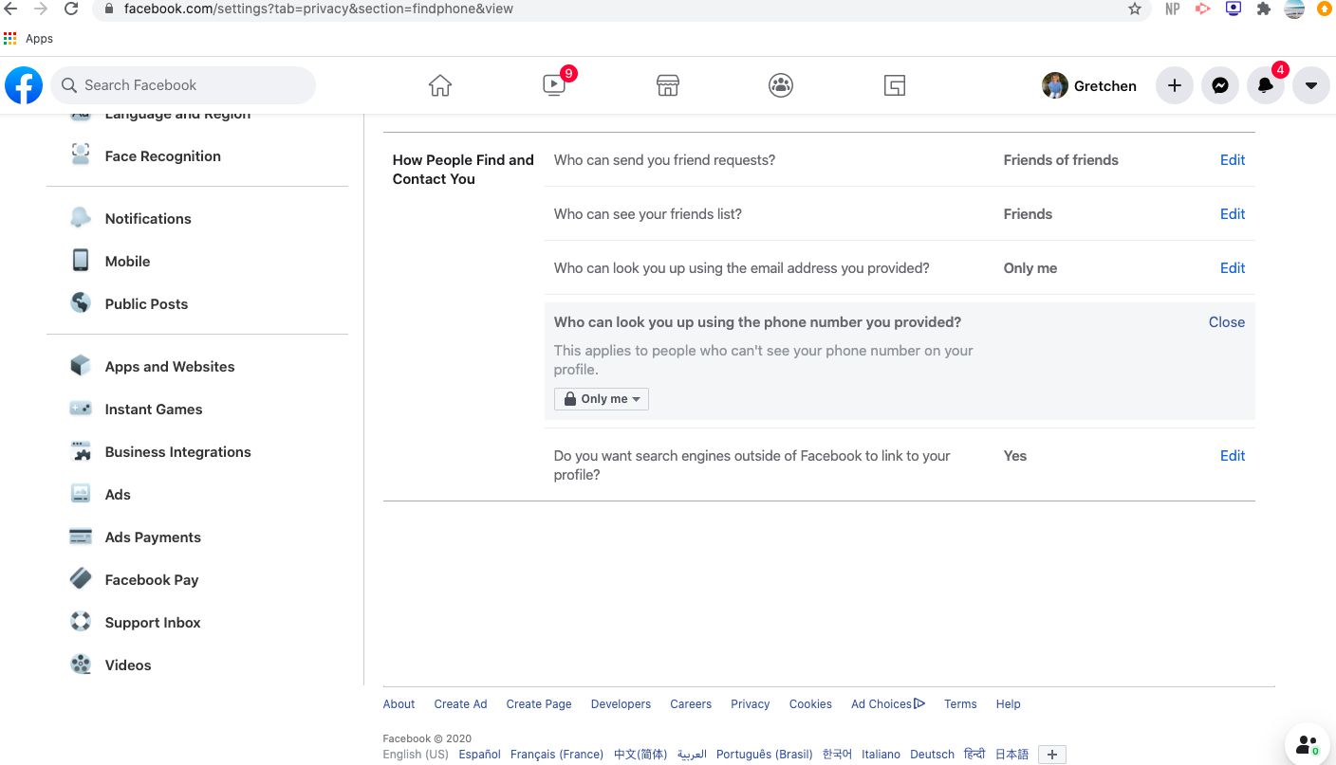Open the new message contacts icon
The height and width of the screenshot is (765, 1336).
point(1308,744)
